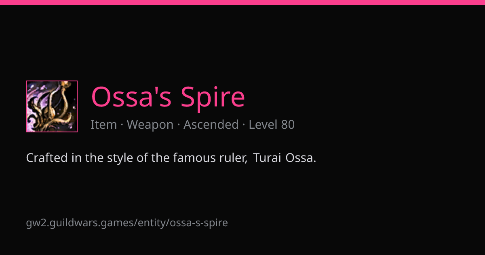Screen dimensions: 485x255
Task: Click the Ossa's Spire weapon icon
Action: [x=52, y=106]
